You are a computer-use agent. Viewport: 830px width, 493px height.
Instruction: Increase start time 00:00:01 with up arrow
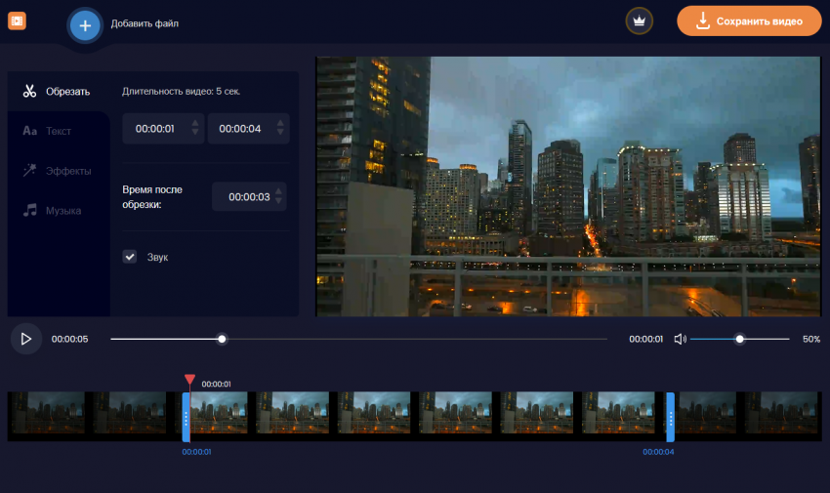click(194, 123)
